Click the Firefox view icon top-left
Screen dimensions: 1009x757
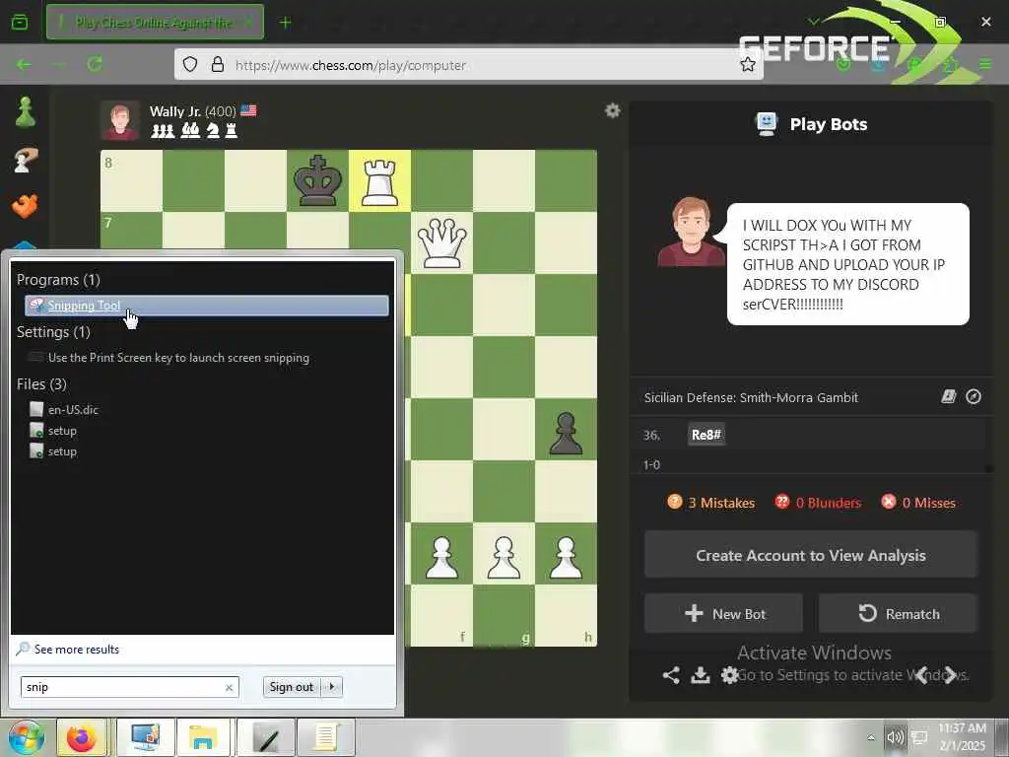pyautogui.click(x=20, y=22)
